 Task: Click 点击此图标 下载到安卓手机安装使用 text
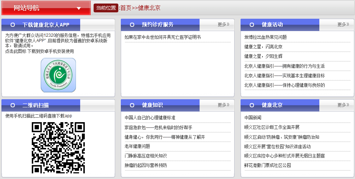(40, 51)
